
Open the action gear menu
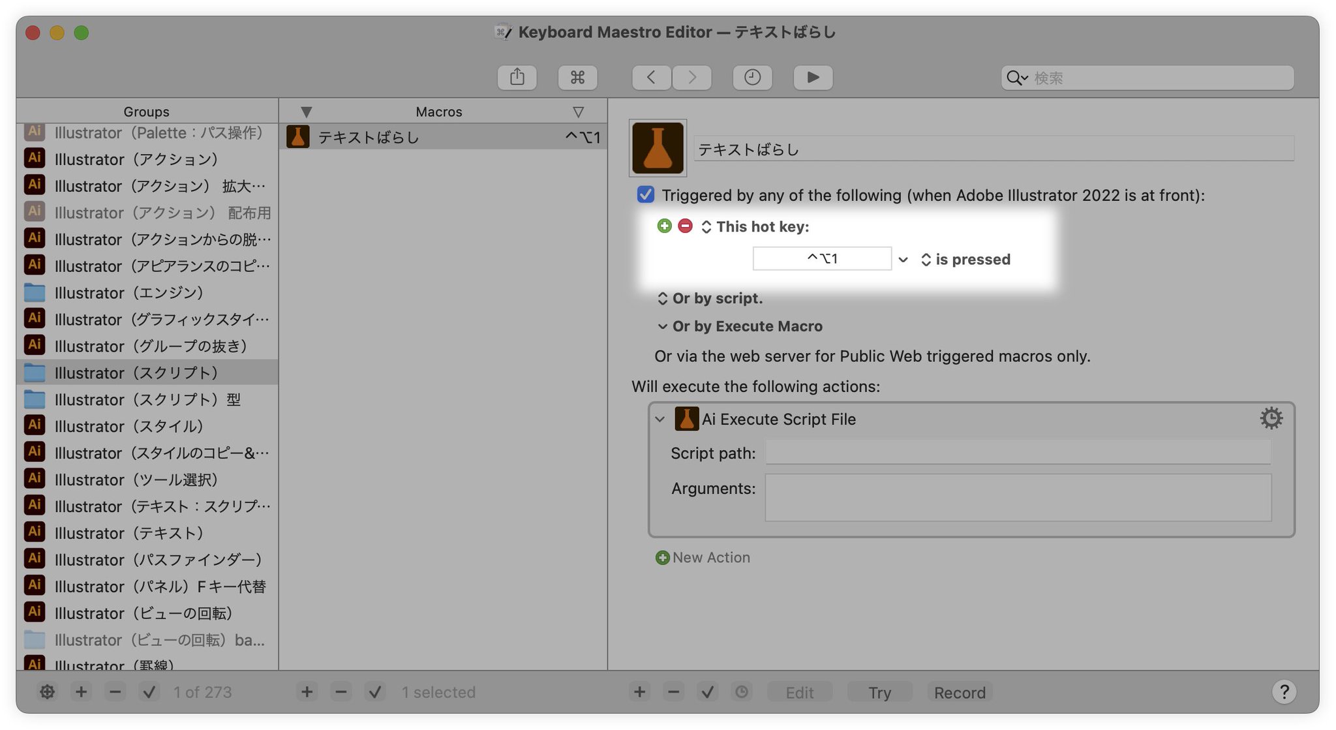(x=1271, y=418)
